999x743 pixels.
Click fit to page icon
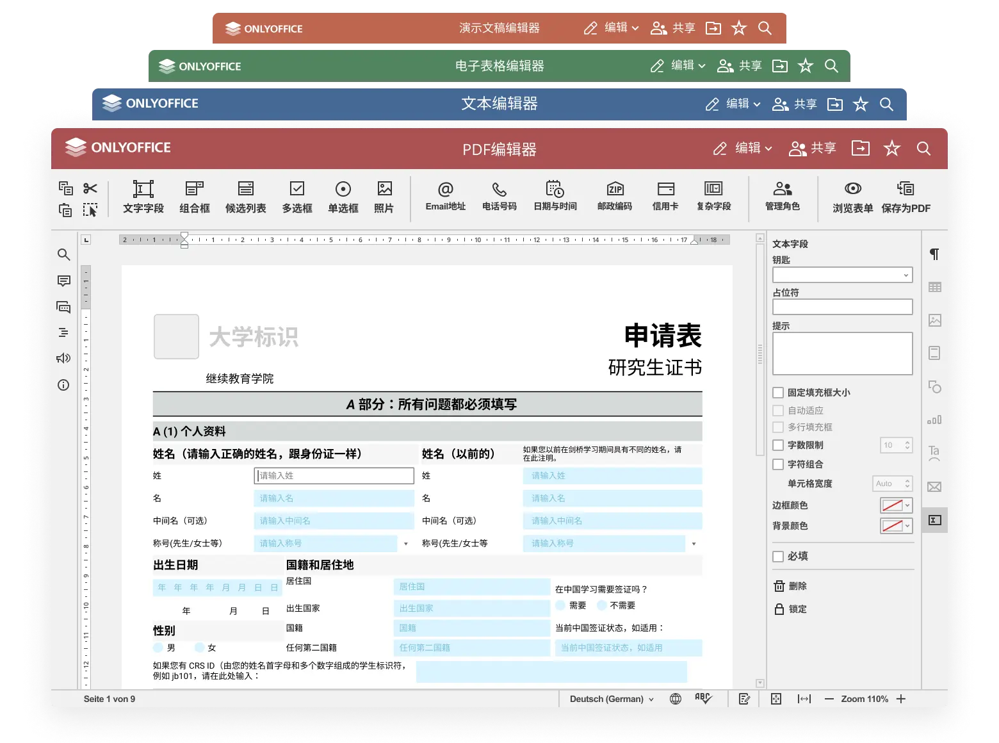776,699
